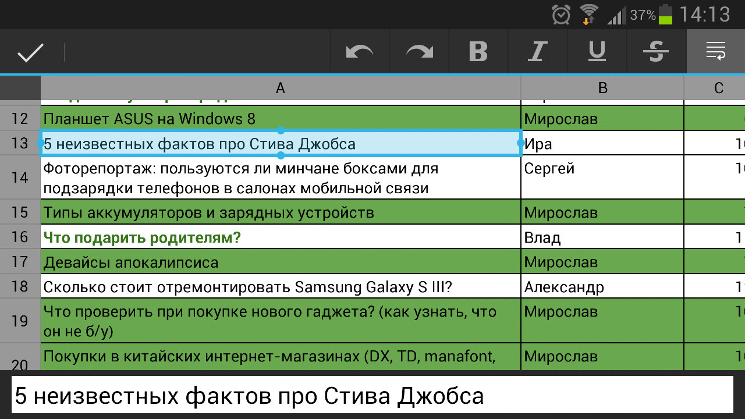Image resolution: width=745 pixels, height=419 pixels.
Task: Select the cell 'Девайсы апокалипсиса'
Action: click(281, 262)
